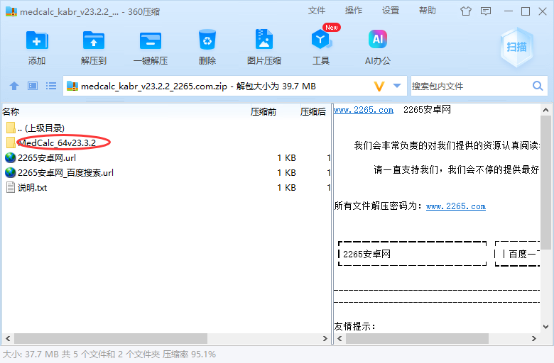Image resolution: width=554 pixels, height=363 pixels.
Task: Open the AI Office (AI办公) icon
Action: point(378,39)
